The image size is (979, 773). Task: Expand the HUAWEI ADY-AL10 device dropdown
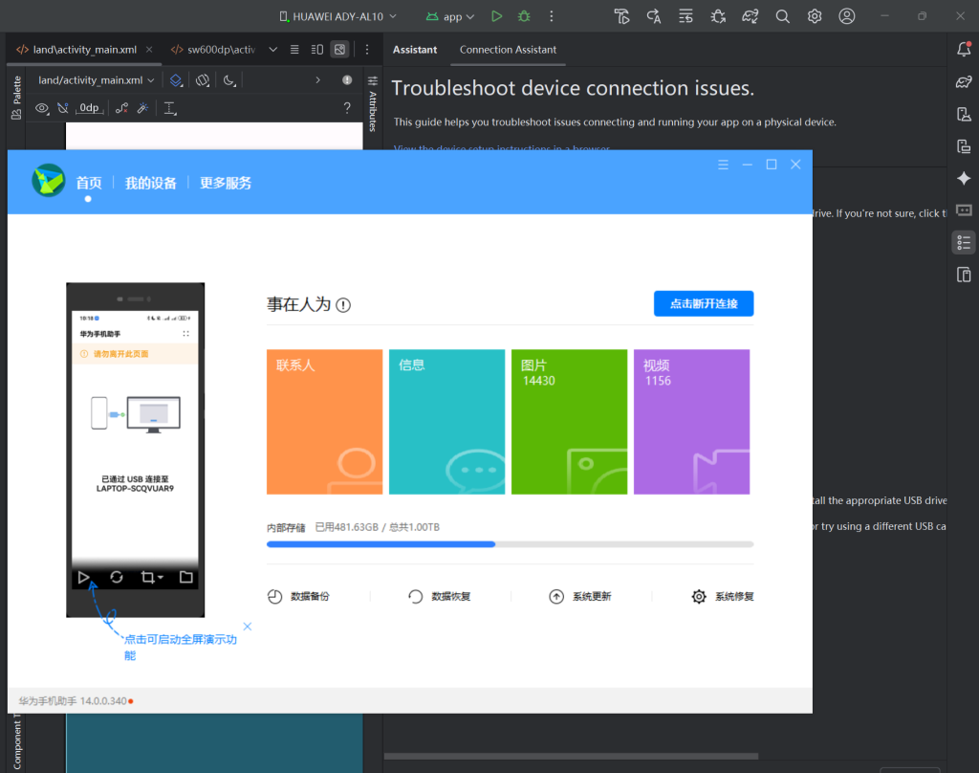click(337, 16)
